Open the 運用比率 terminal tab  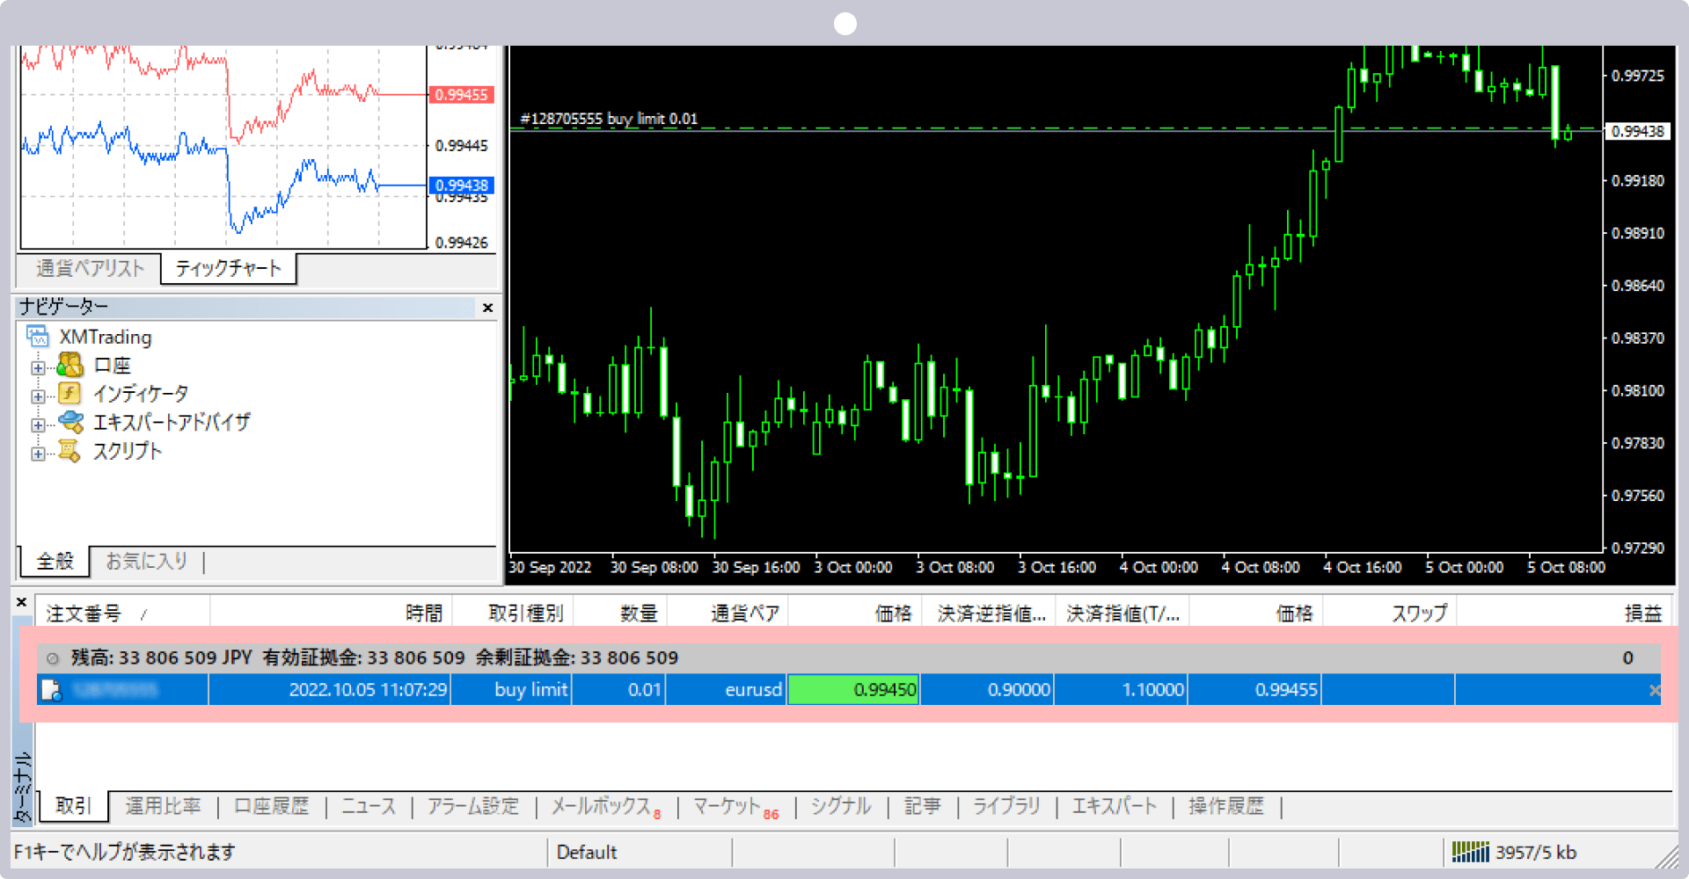tap(163, 806)
